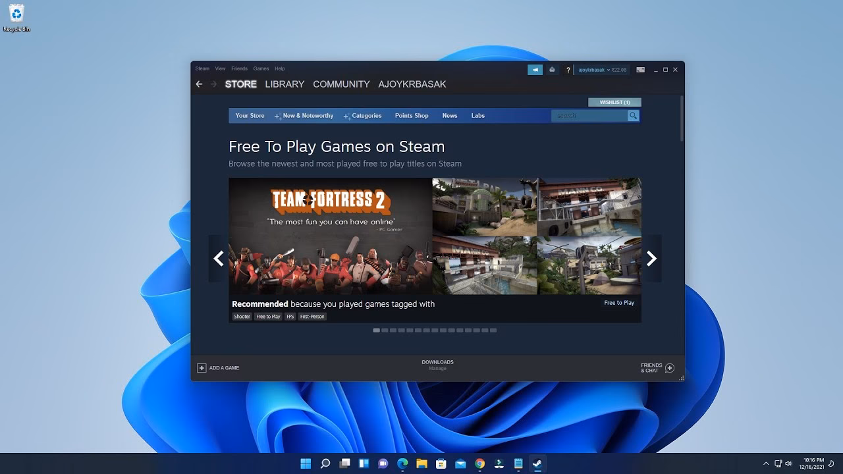Open the Points Shop tab
The width and height of the screenshot is (843, 474).
click(412, 116)
